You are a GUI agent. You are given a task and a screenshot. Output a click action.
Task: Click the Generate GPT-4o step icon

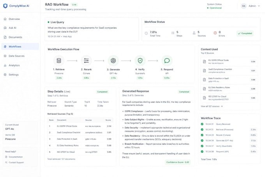tap(113, 61)
